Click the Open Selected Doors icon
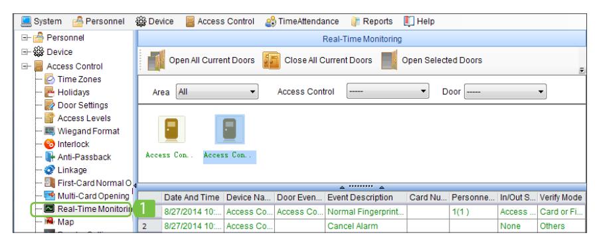This screenshot has width=599, height=245. [x=389, y=60]
